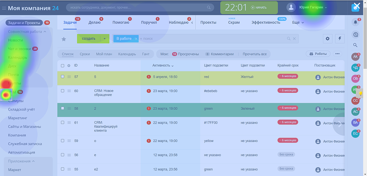Switch to the "Делаю" tab
Viewport: 367px width, 176px height.
pyautogui.click(x=94, y=23)
